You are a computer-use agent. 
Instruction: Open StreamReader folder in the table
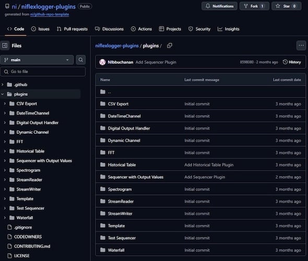coord(121,201)
